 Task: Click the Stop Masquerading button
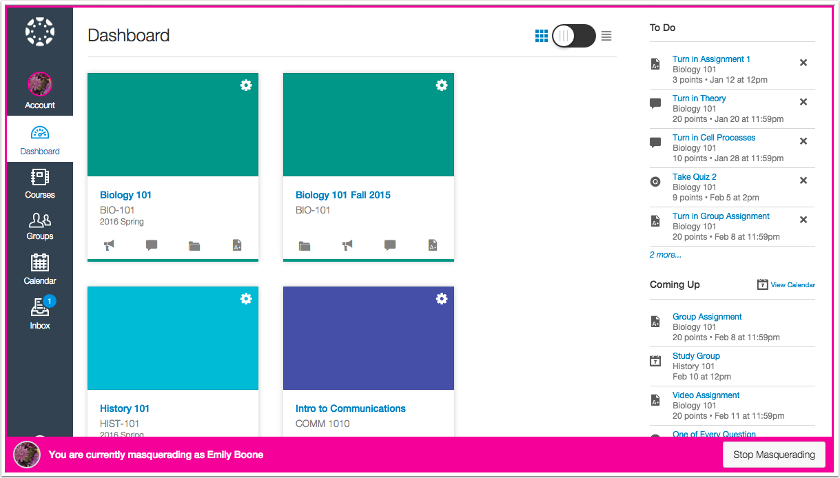point(774,455)
